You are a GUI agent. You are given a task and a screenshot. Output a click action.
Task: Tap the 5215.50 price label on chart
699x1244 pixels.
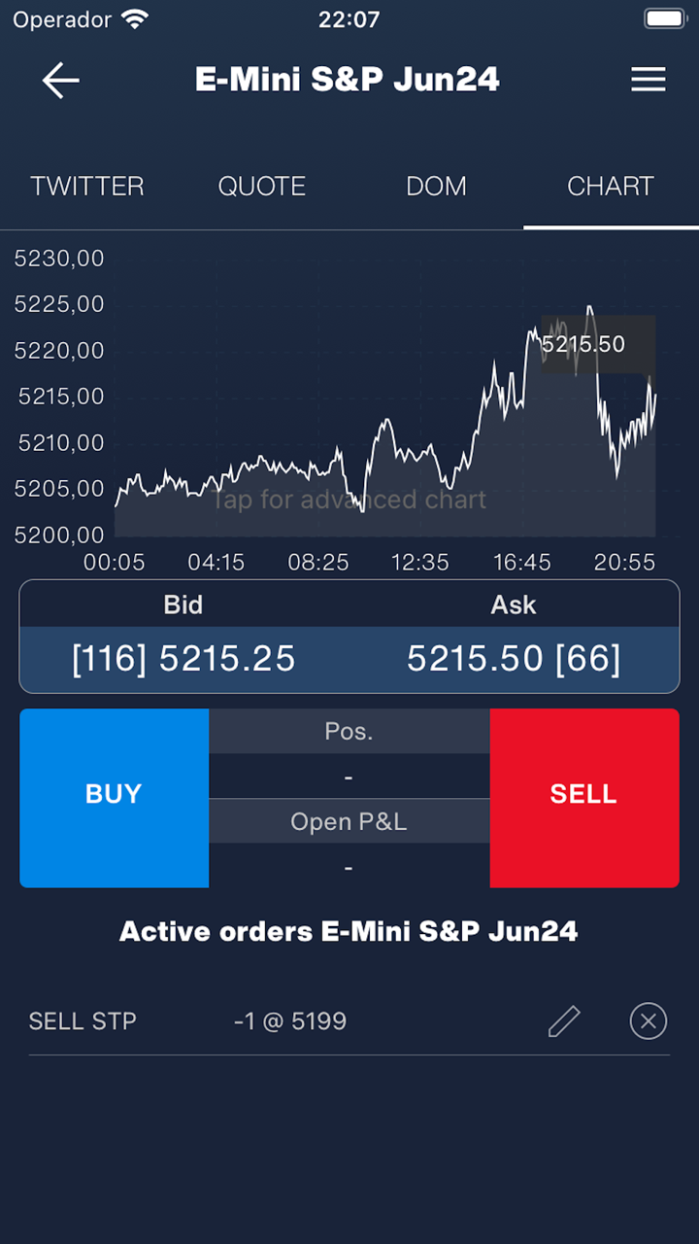pos(583,344)
